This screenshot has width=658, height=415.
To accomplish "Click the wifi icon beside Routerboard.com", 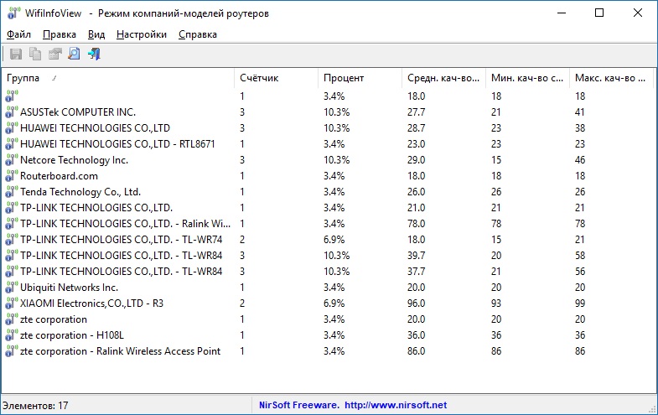I will [x=12, y=176].
